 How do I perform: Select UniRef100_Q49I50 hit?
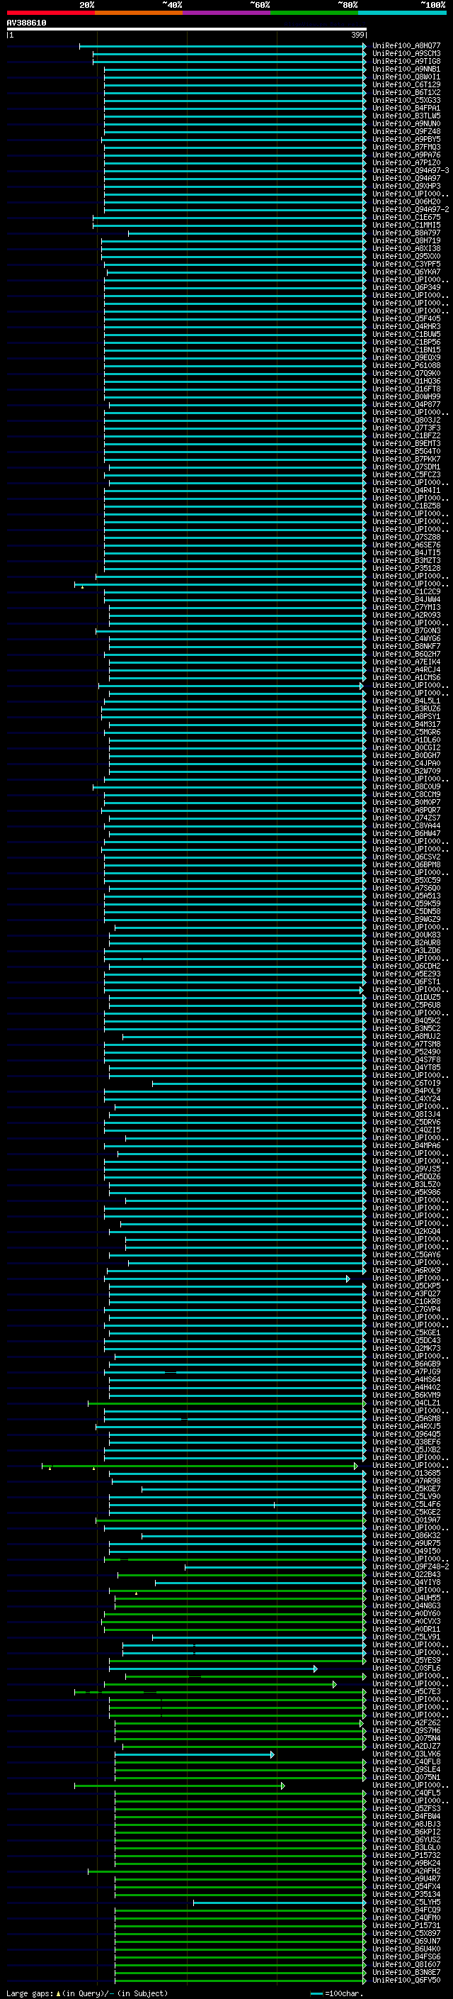tap(406, 1552)
